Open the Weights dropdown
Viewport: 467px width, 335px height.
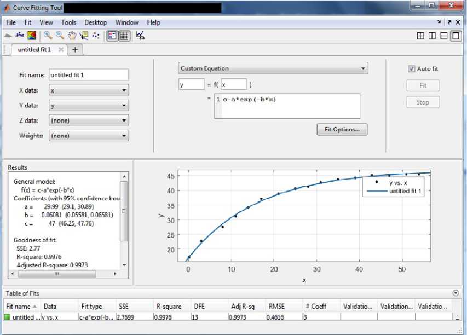click(89, 135)
